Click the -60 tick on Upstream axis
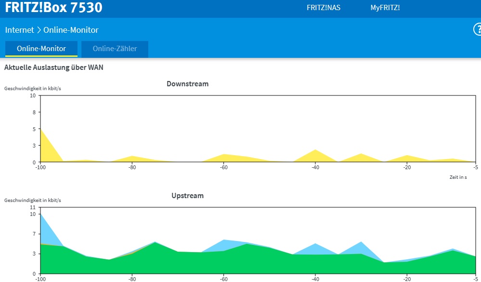Image resolution: width=481 pixels, height=282 pixels. (223, 279)
